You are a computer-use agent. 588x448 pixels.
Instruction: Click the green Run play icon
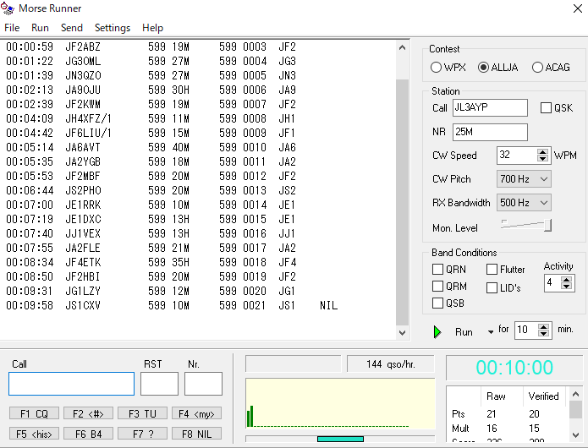[x=437, y=332]
